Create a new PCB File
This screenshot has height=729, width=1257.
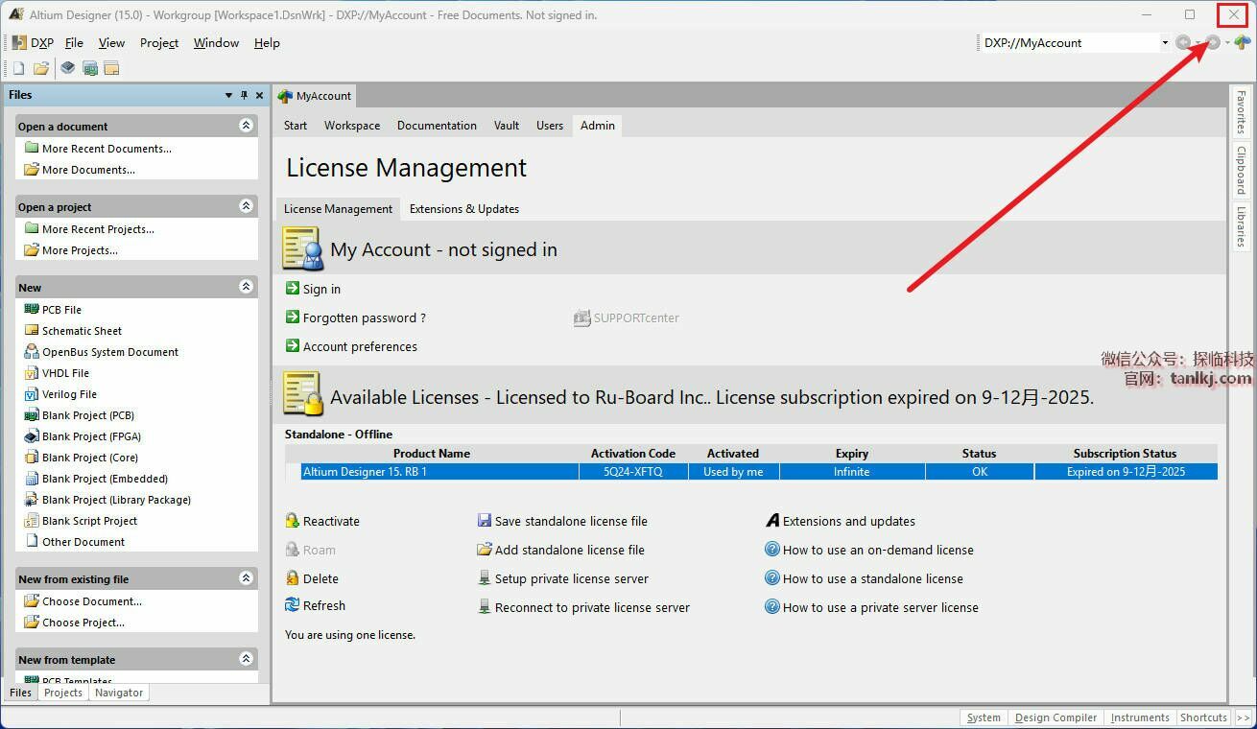(x=61, y=310)
